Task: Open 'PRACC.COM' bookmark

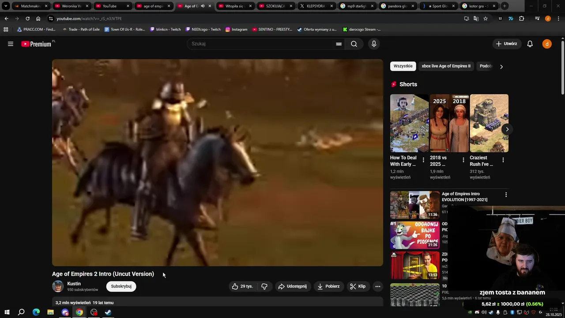Action: (x=36, y=30)
